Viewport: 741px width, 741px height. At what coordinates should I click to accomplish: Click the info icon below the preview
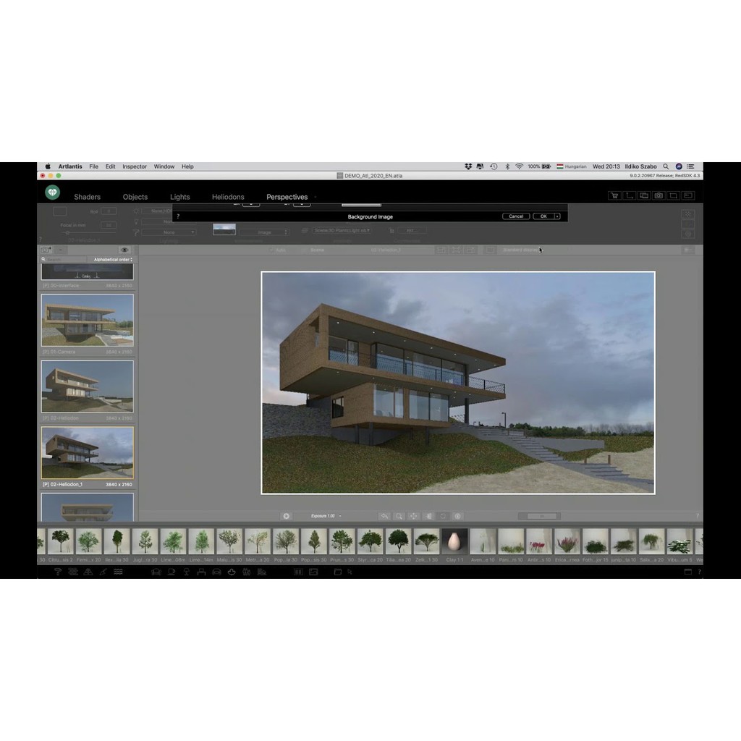coord(457,516)
